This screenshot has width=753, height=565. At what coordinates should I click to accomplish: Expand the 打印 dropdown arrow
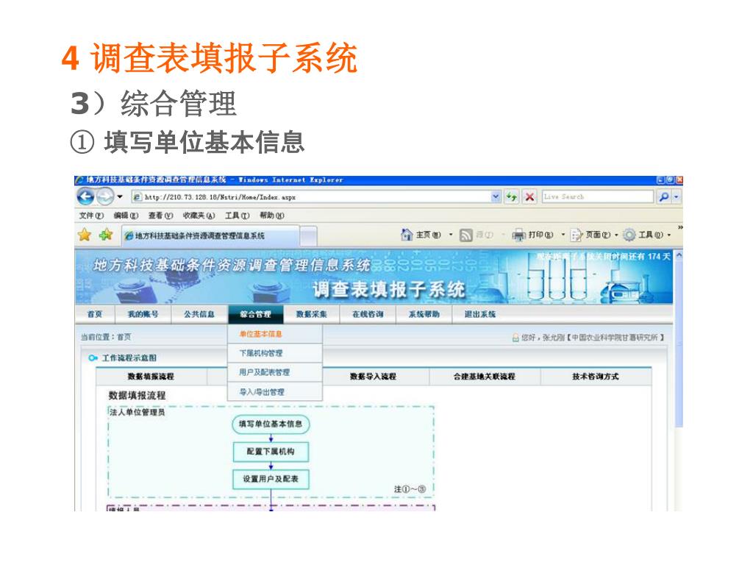[x=563, y=235]
